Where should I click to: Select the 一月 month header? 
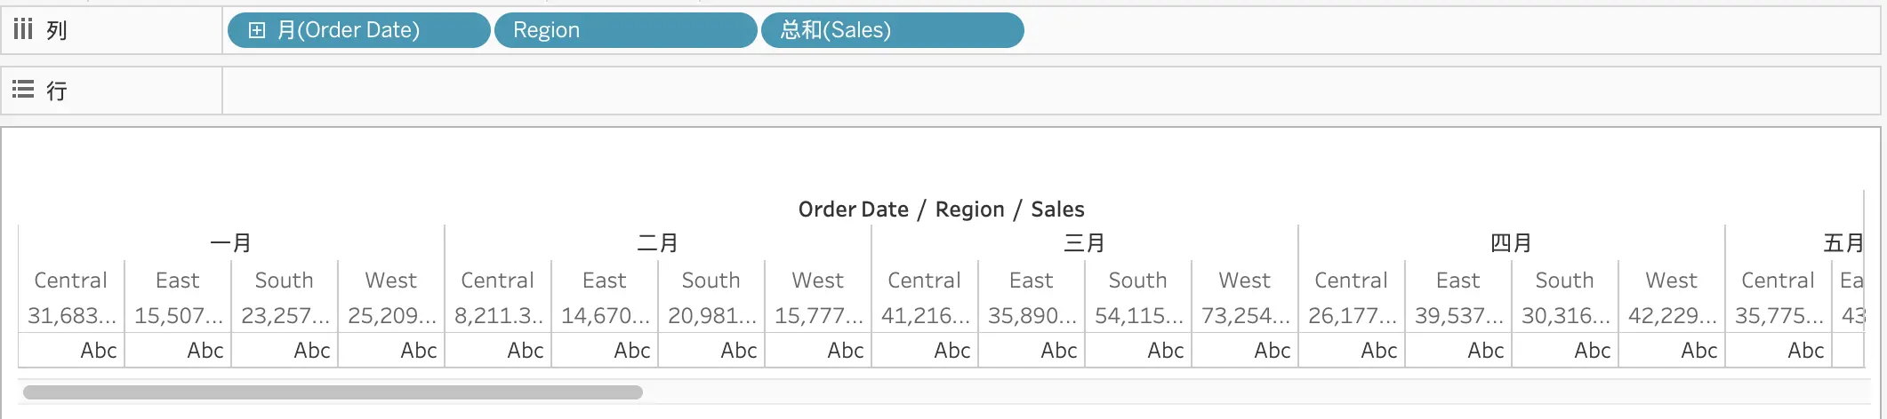[231, 243]
